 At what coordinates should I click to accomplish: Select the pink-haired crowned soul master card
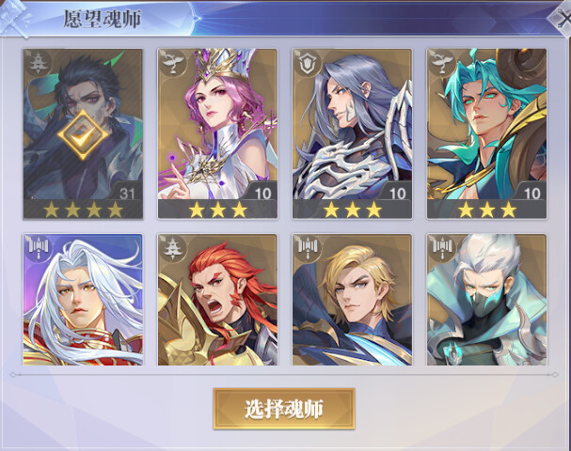(x=217, y=133)
